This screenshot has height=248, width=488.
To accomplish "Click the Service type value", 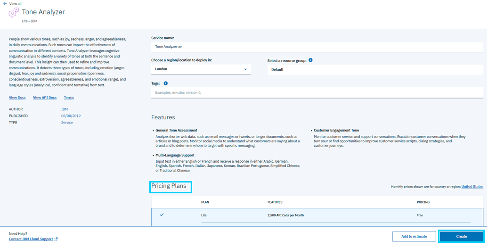I will click(67, 123).
